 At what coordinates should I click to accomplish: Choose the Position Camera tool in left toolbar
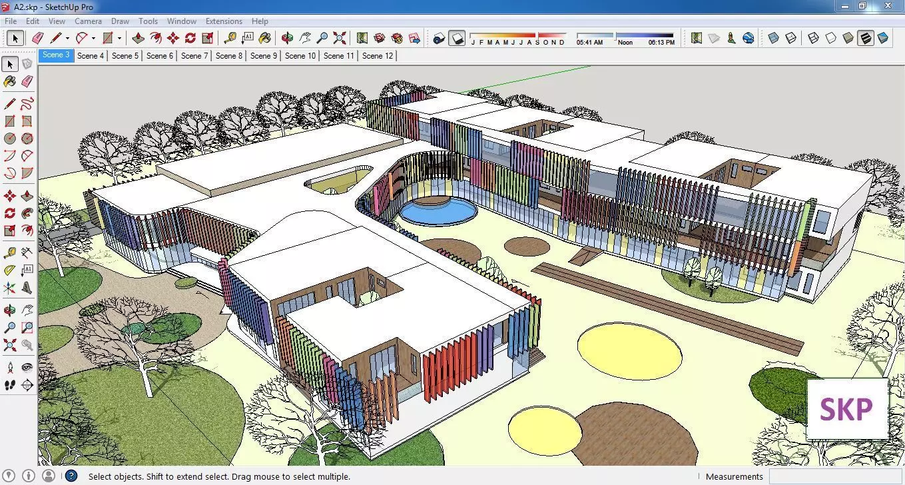coord(9,368)
